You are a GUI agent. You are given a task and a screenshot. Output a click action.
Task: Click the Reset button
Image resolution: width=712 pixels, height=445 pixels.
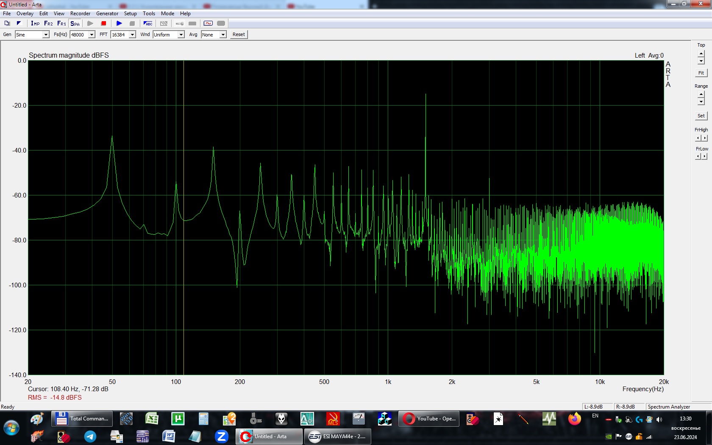tap(239, 34)
